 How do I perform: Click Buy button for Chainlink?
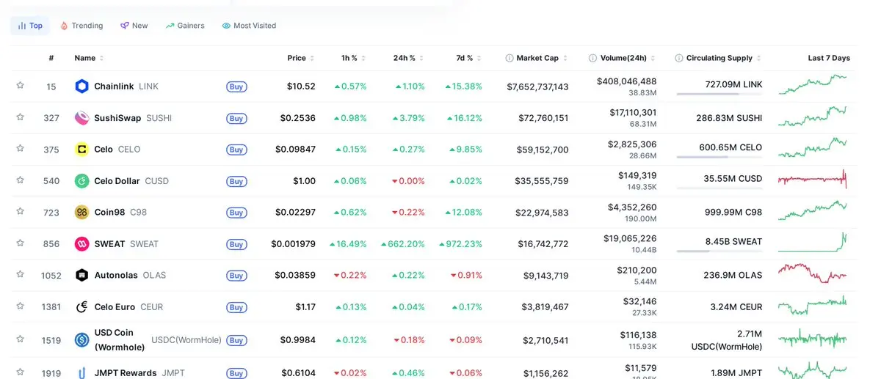point(236,87)
